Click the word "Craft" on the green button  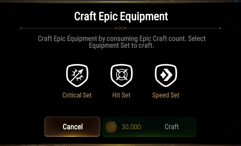click(172, 127)
